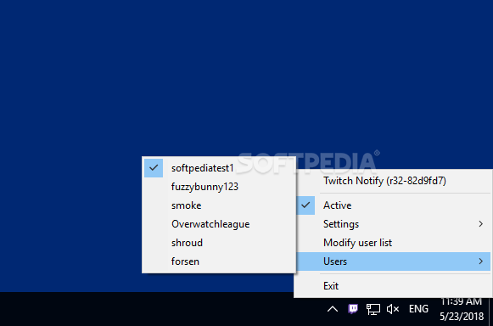The image size is (493, 326).
Task: Pick forsen from the users submenu
Action: click(x=219, y=261)
